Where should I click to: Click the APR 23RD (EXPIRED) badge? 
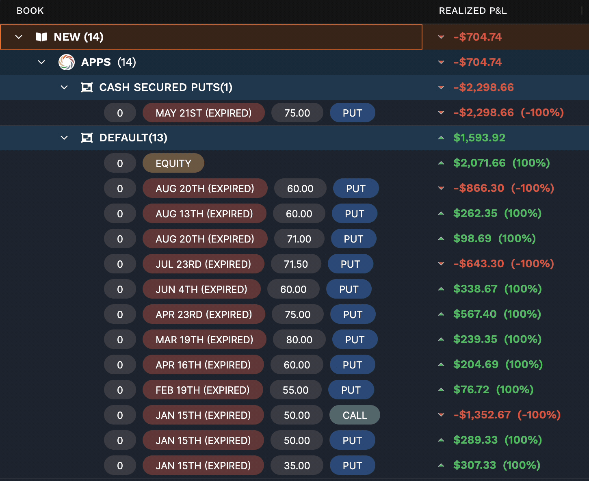coord(204,314)
